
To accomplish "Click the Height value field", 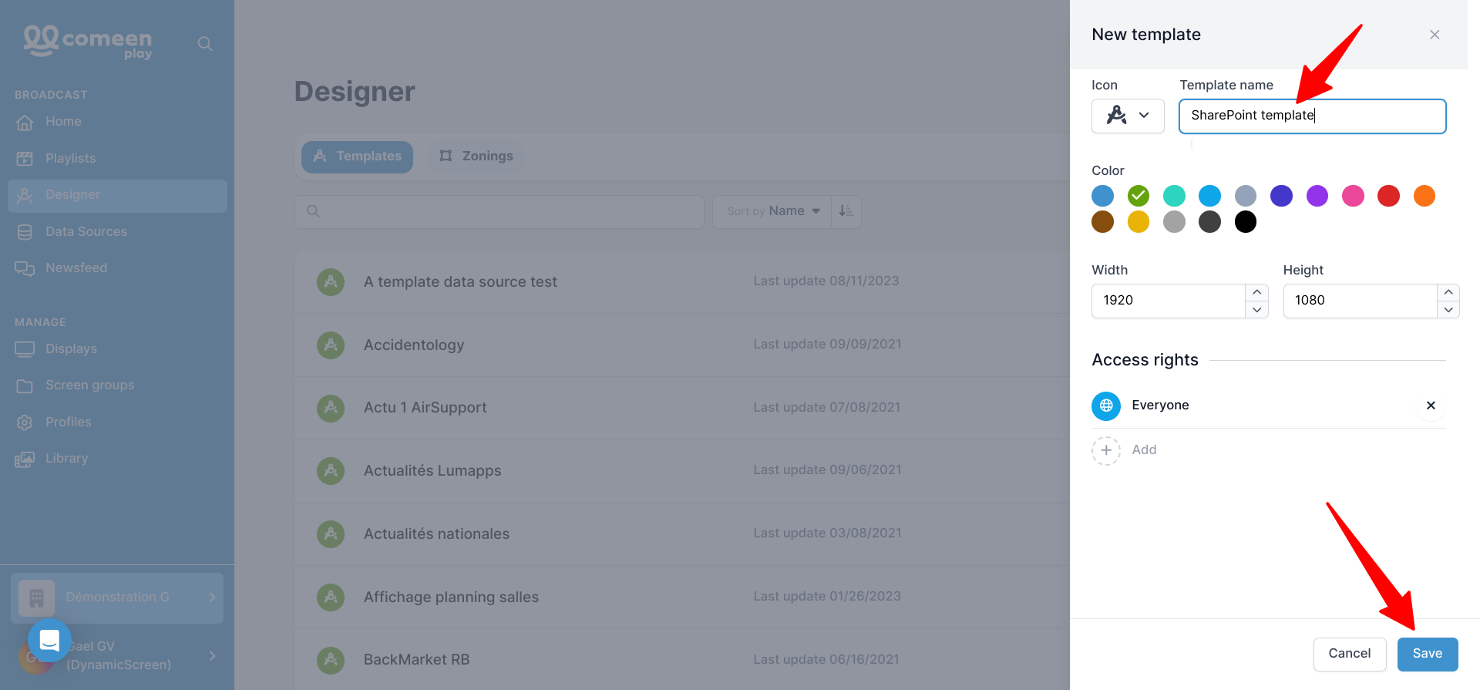I will 1360,301.
